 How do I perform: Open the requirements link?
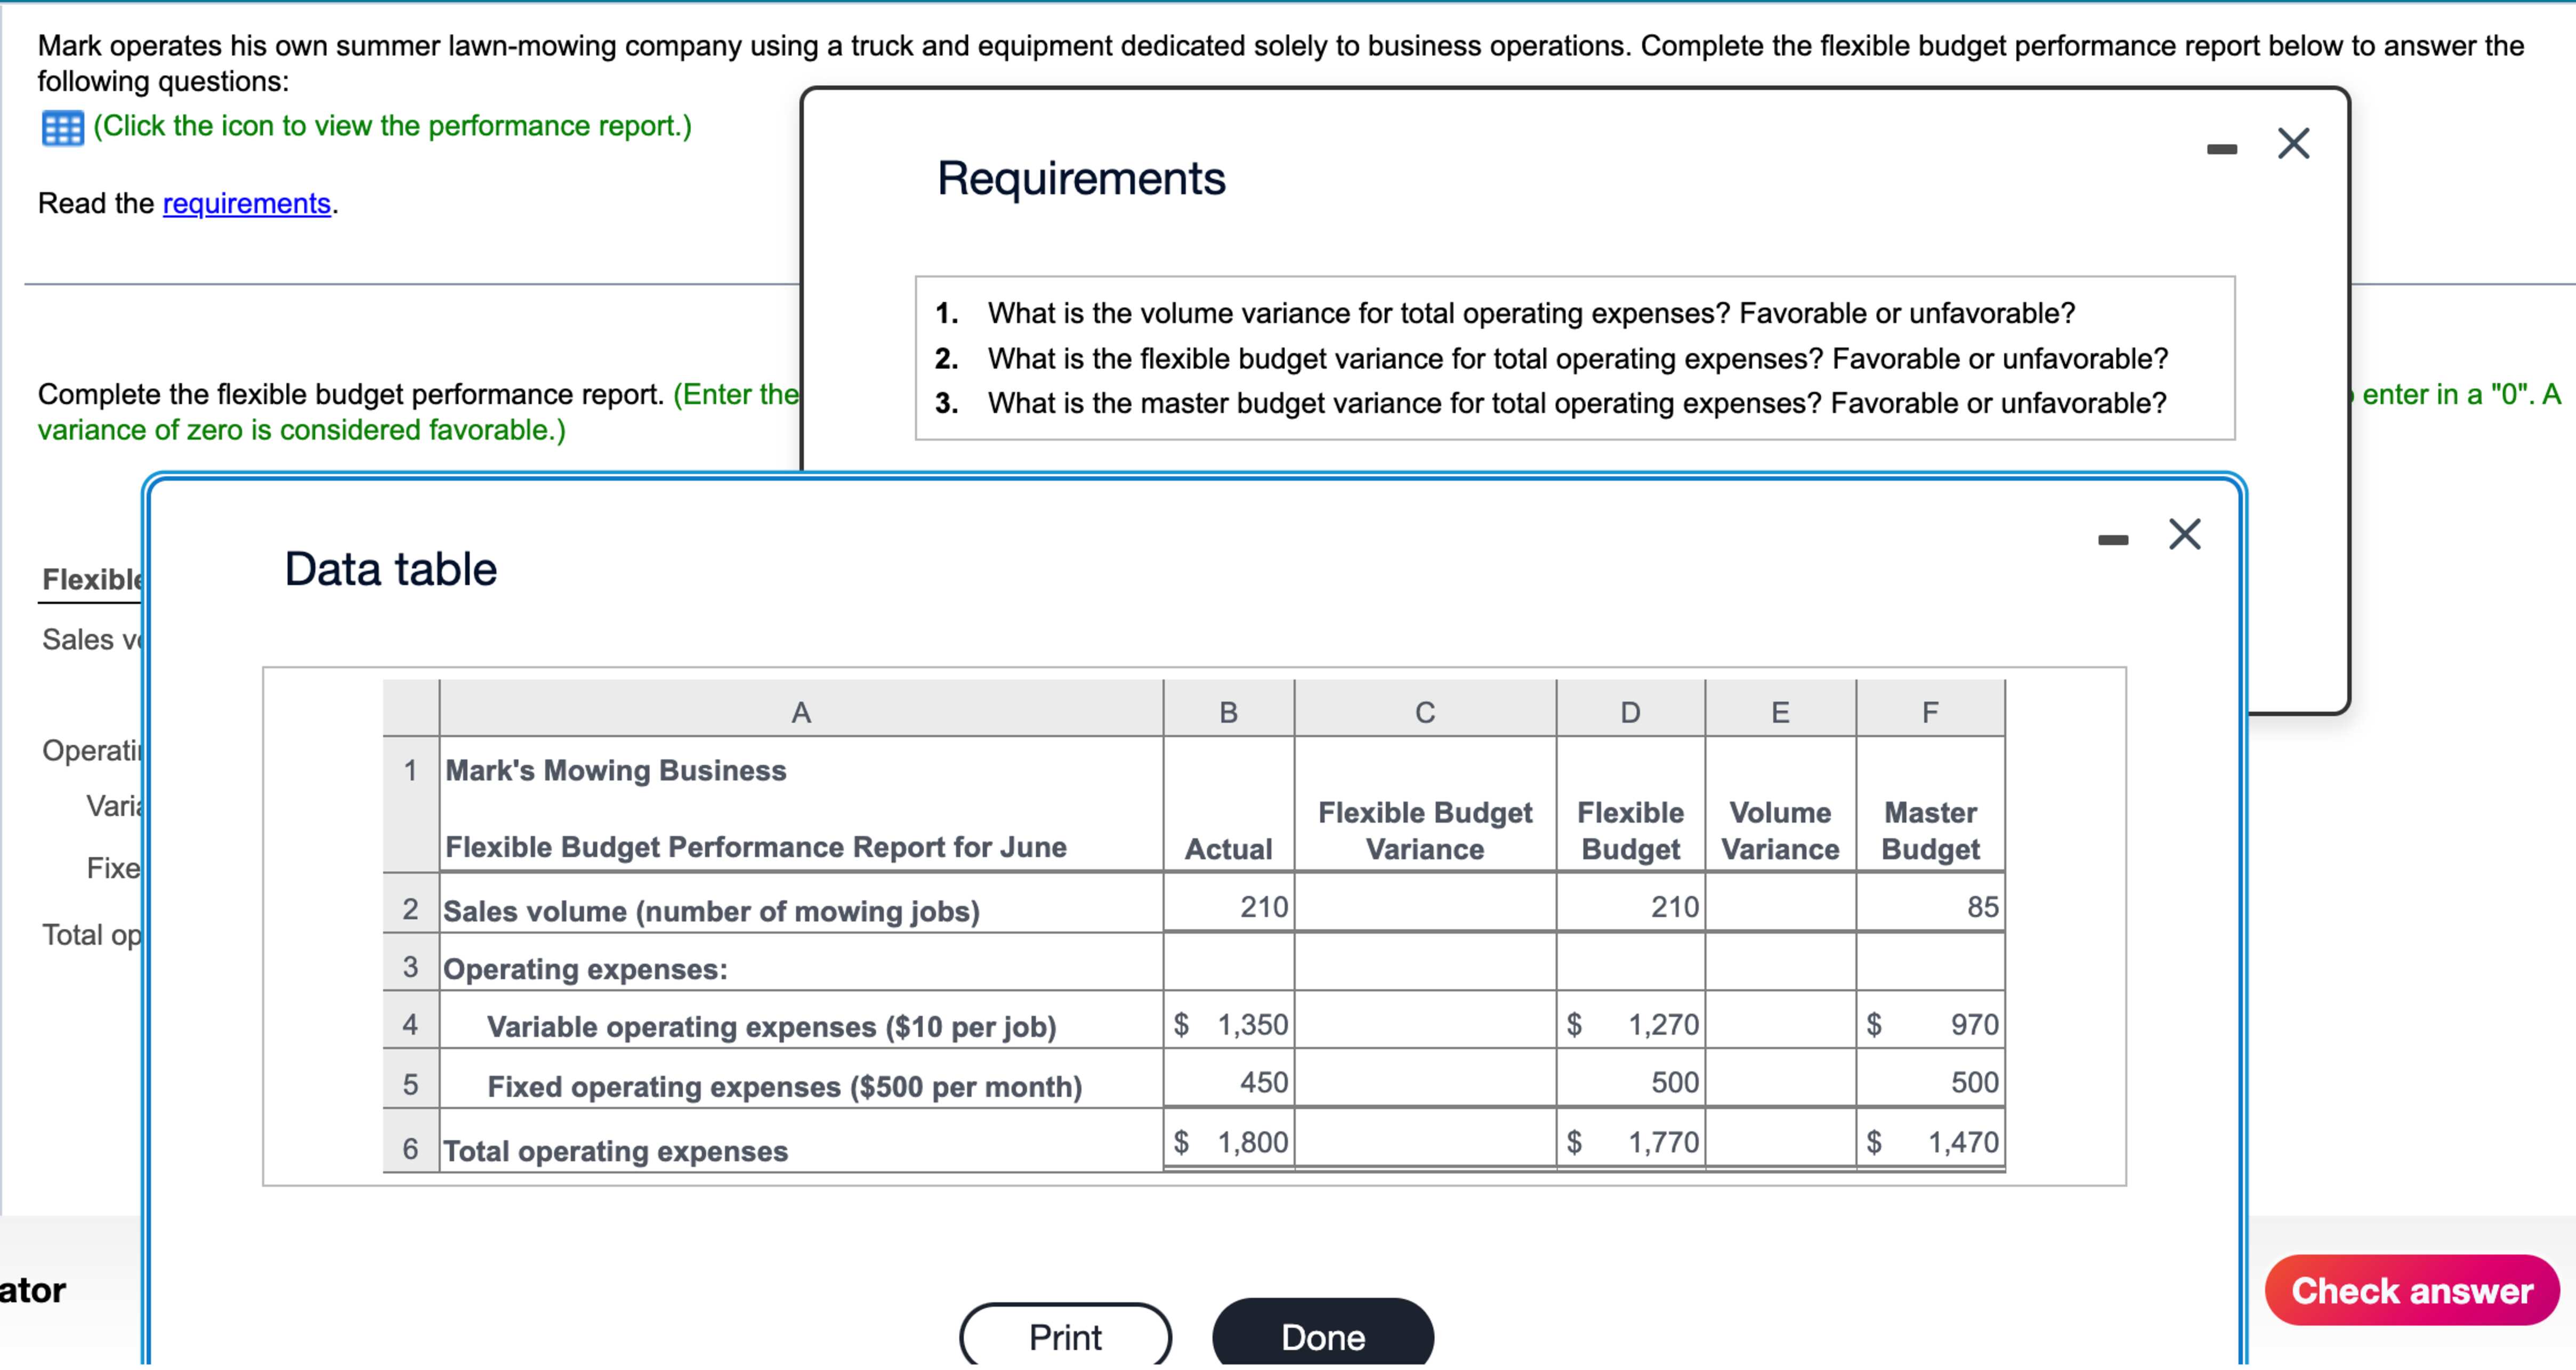[x=246, y=204]
